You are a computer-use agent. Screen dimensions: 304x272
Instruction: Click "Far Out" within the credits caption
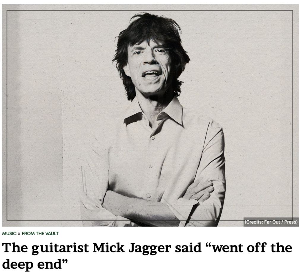(273, 222)
